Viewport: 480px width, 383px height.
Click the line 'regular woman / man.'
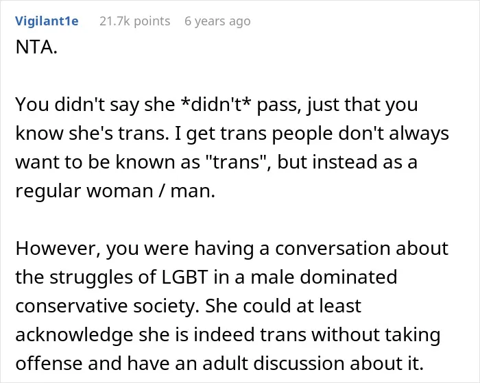click(x=115, y=190)
